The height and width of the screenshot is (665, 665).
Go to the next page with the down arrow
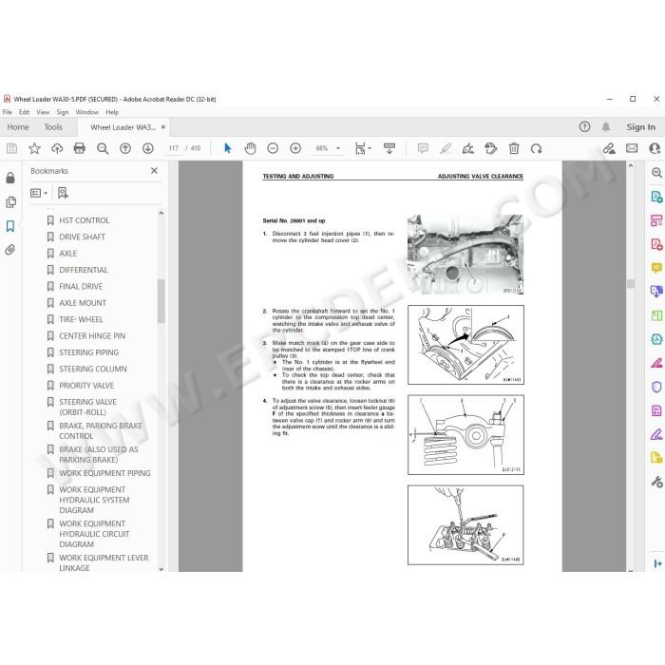pos(147,148)
